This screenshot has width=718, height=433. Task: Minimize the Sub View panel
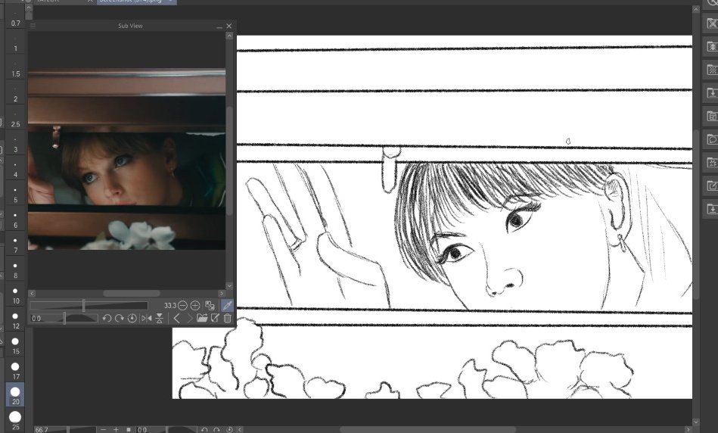tap(219, 26)
